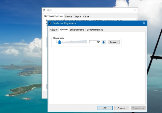
Task: Close the Свойства: Наушники dialog
Action: [x=144, y=23]
